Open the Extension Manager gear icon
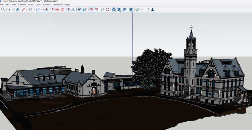The image size is (252, 130). pos(131,10)
